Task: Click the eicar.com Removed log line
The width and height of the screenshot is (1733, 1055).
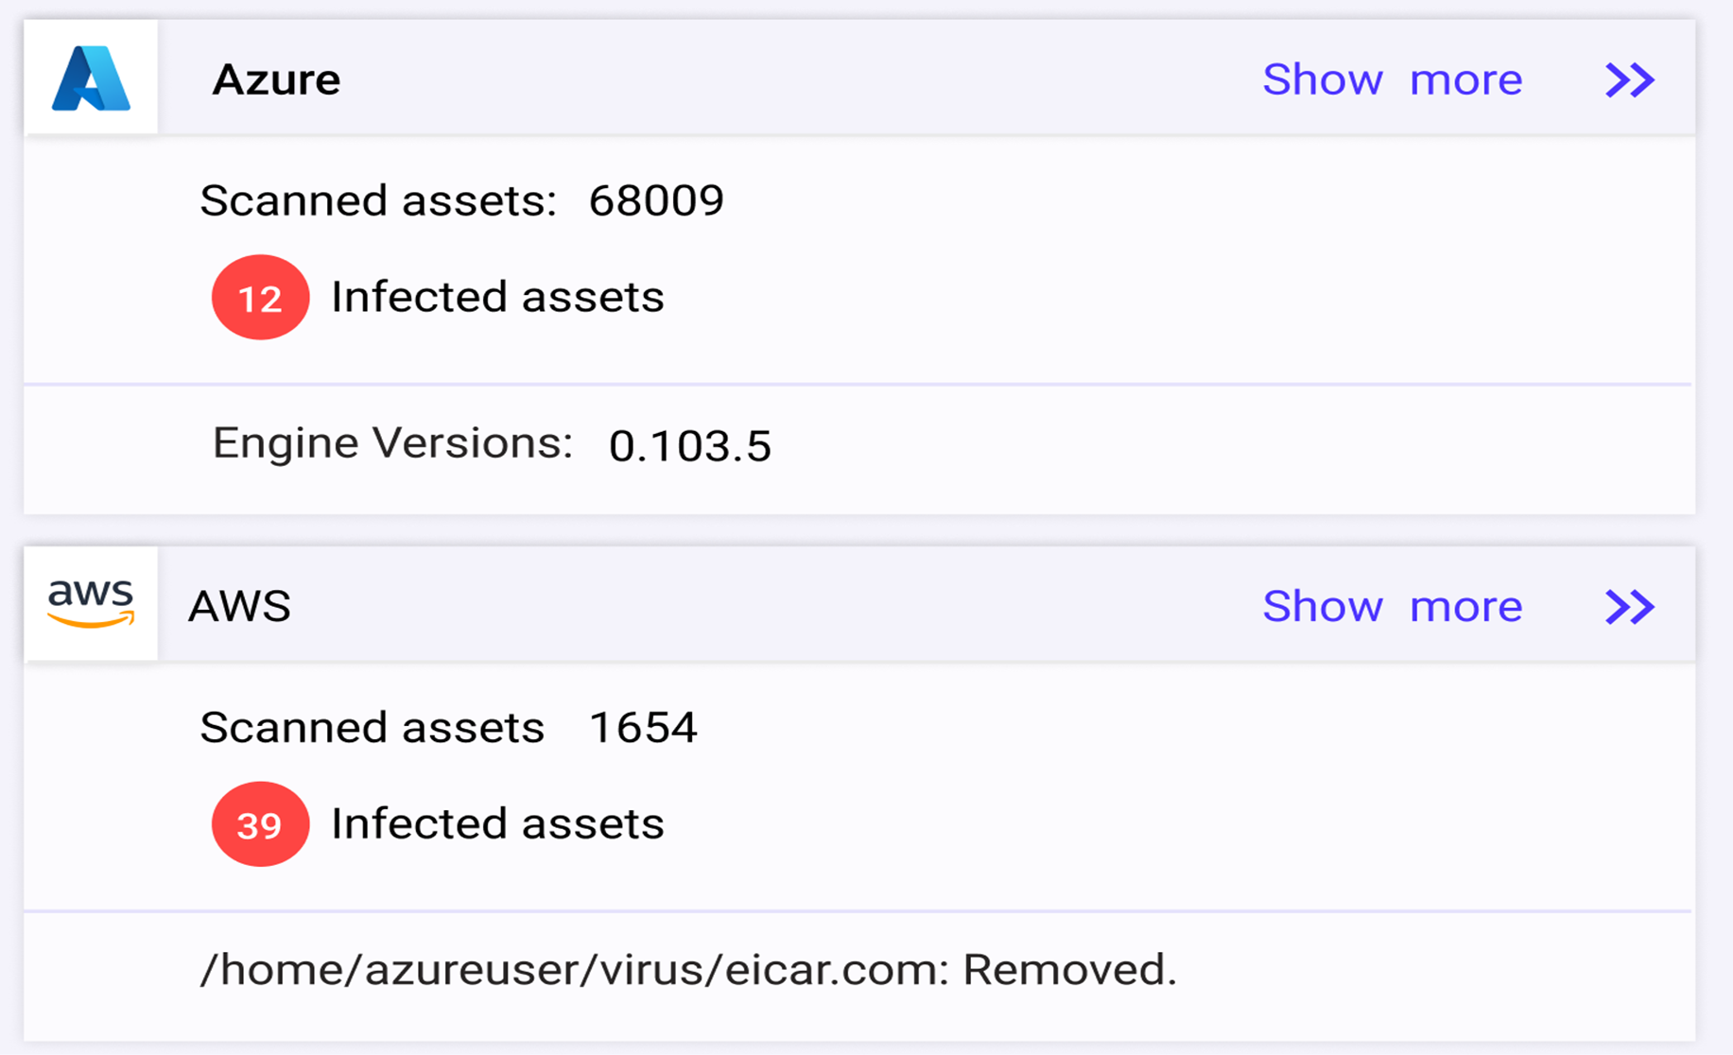Action: (x=688, y=970)
